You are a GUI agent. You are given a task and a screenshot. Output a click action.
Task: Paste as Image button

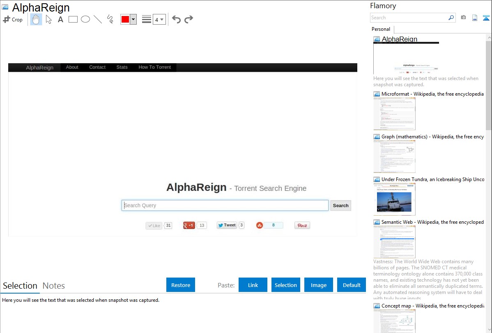pos(318,285)
